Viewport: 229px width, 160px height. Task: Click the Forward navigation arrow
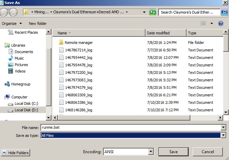pyautogui.click(x=13, y=12)
